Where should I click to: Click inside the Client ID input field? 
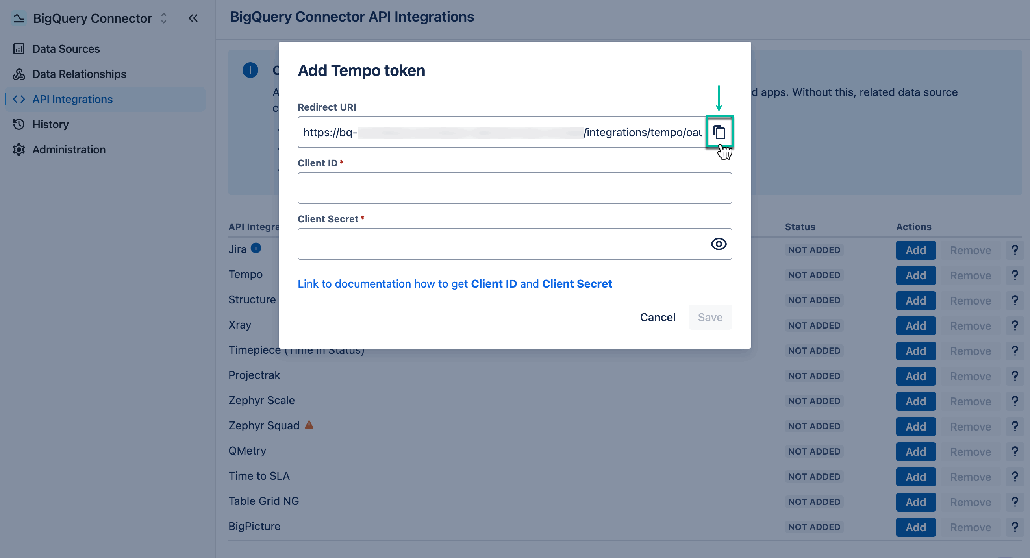click(x=515, y=188)
